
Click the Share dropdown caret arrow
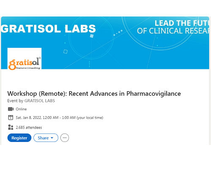point(52,138)
